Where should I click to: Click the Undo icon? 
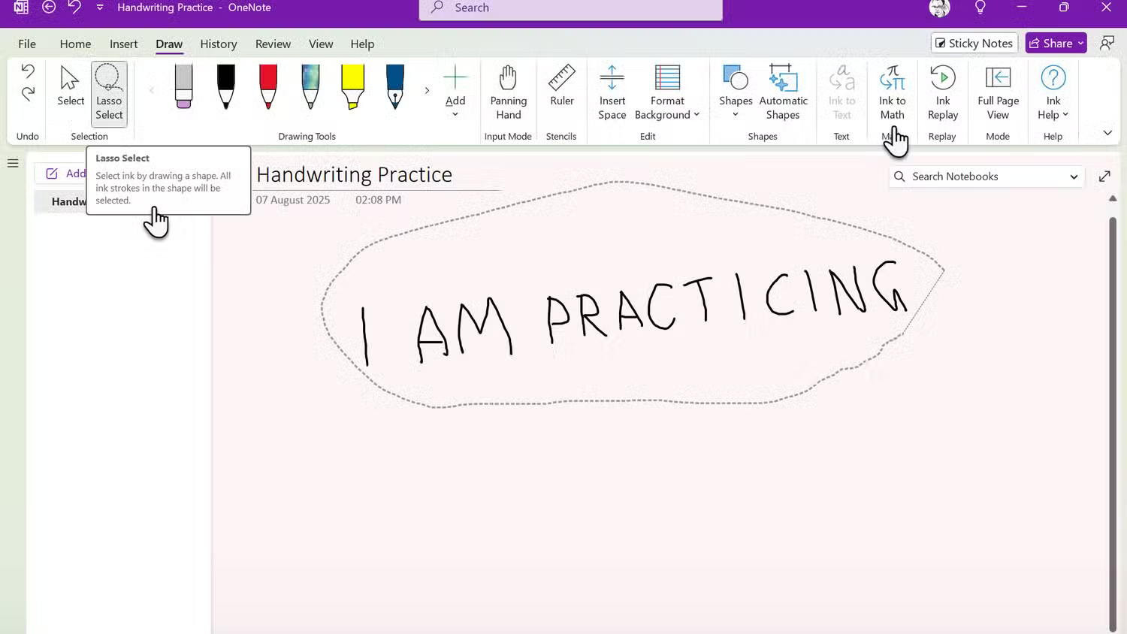27,72
